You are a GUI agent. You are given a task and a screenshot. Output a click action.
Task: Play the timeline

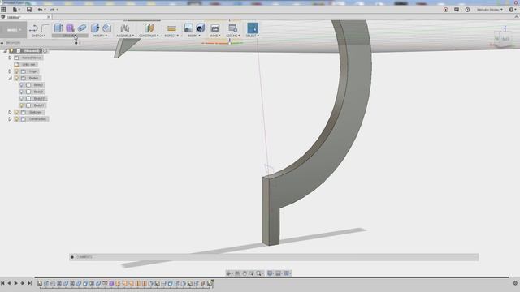coord(15,283)
